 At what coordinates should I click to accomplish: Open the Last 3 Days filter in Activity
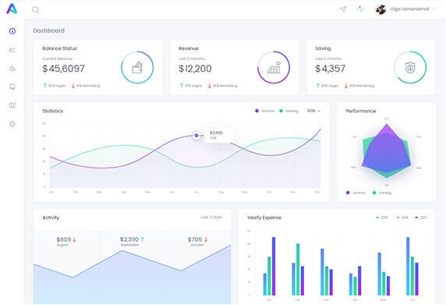click(x=211, y=217)
